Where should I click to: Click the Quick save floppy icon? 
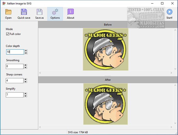24,12
